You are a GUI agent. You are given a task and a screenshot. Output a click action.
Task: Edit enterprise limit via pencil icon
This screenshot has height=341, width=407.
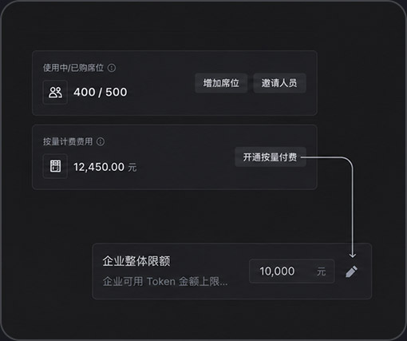click(x=351, y=272)
